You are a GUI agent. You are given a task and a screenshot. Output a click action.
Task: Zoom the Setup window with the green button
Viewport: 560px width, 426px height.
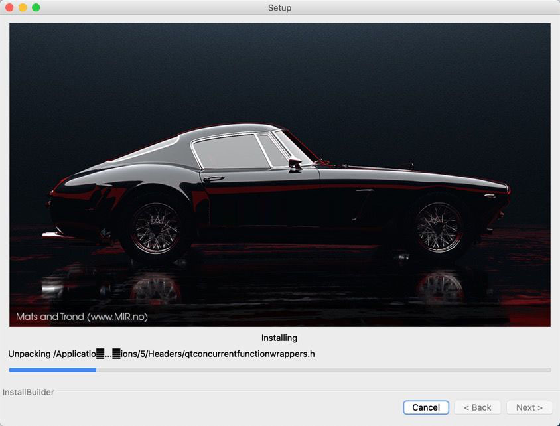pyautogui.click(x=36, y=7)
